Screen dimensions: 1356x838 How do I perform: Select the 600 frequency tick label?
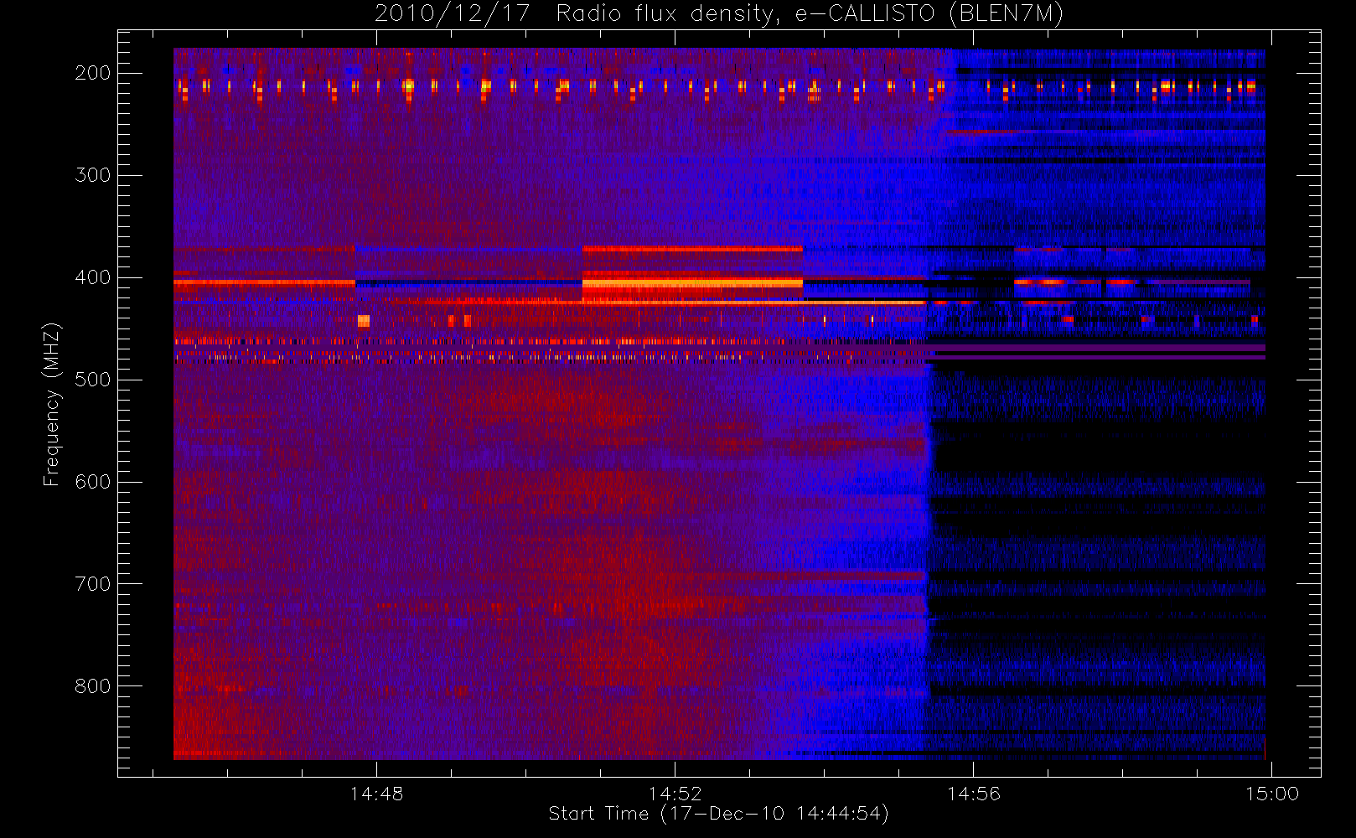tap(92, 482)
